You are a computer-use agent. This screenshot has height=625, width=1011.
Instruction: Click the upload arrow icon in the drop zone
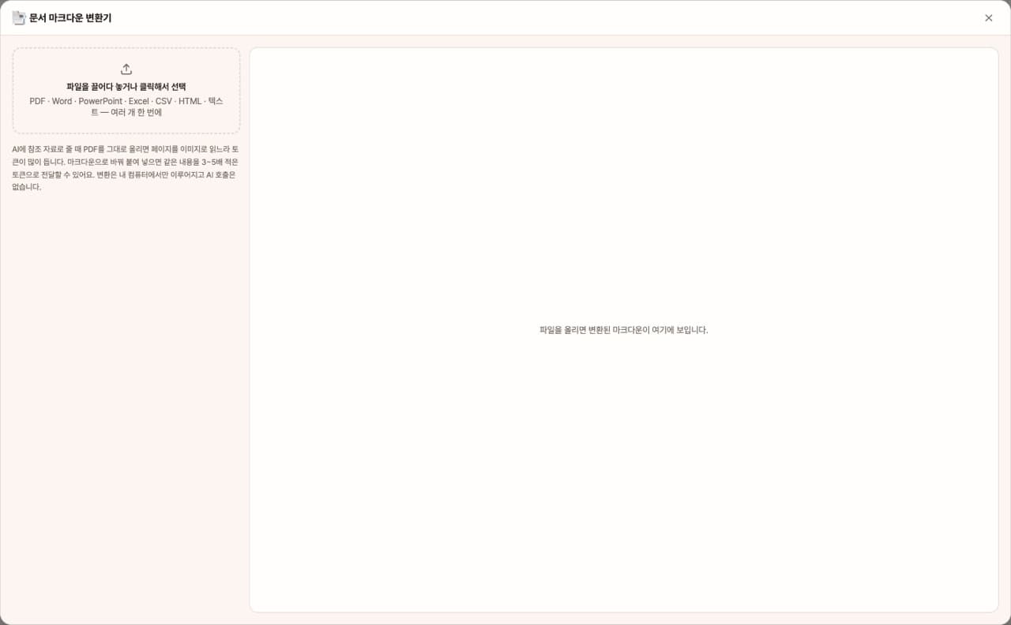click(x=126, y=69)
